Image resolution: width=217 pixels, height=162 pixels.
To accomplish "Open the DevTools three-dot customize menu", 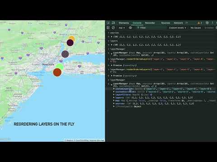I will click(212, 23).
